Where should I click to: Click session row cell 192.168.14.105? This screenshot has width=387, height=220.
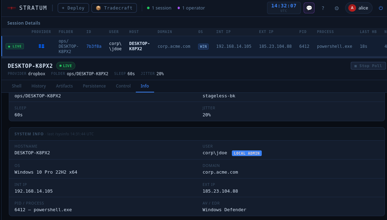tap(234, 46)
